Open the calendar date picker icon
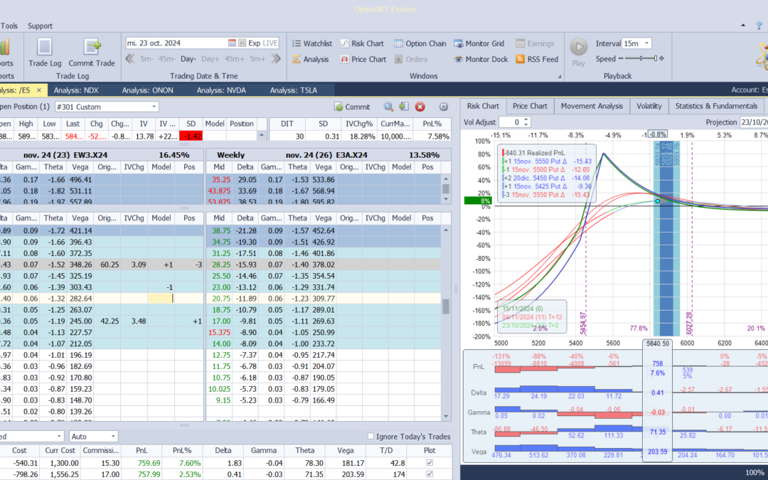 click(232, 43)
